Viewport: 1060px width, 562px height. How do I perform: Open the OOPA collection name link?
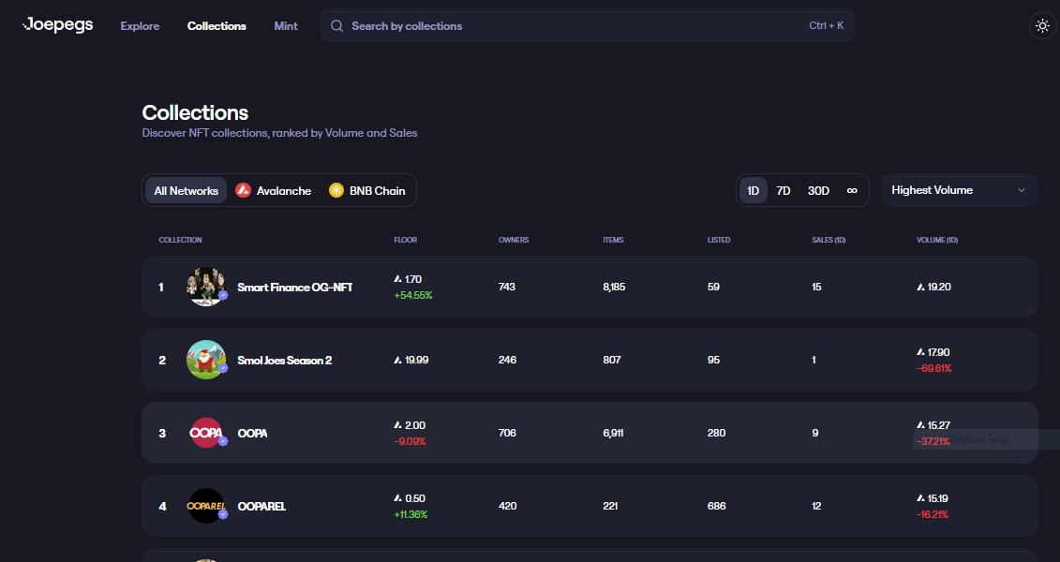[252, 433]
